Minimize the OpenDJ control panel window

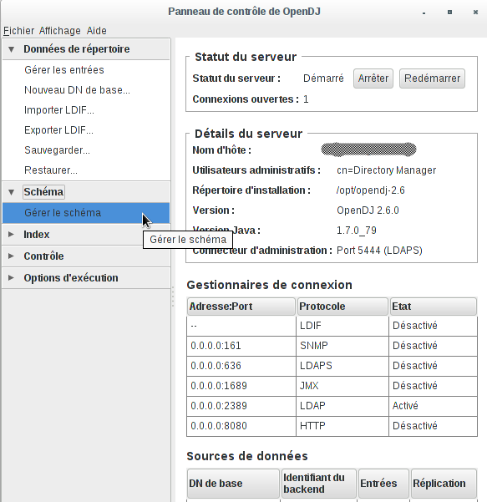click(424, 13)
